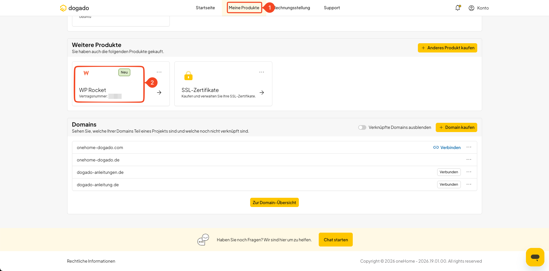Click the WP Rocket card title
The width and height of the screenshot is (549, 271).
(x=93, y=90)
